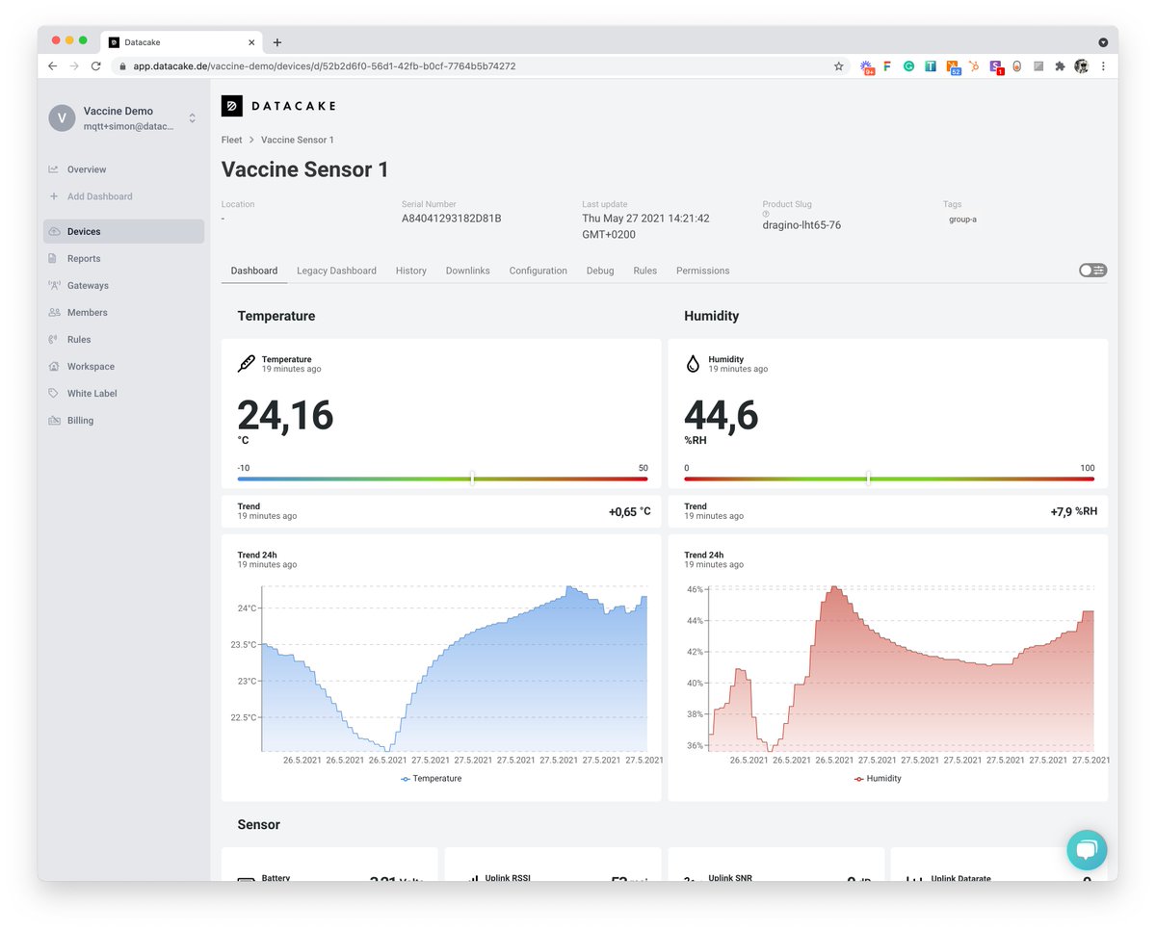Open the Rules tab of the device
1156x931 pixels.
645,271
